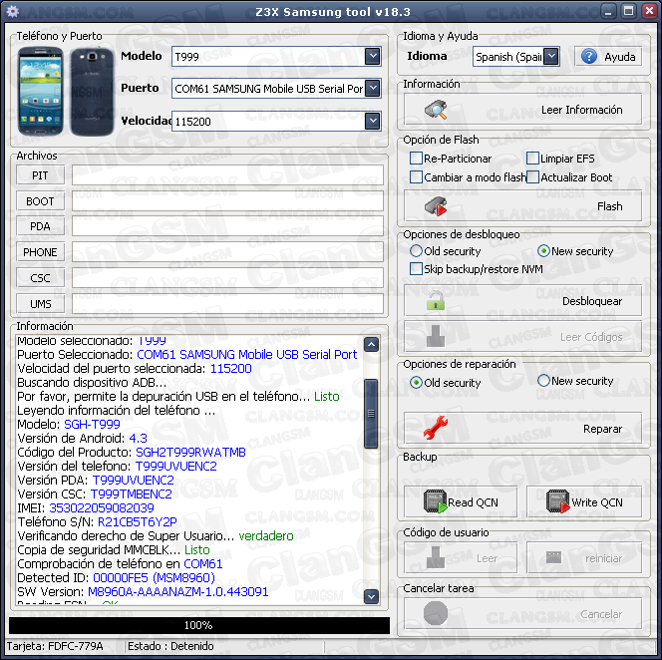
Task: Click the PHONE file path field
Action: [227, 252]
